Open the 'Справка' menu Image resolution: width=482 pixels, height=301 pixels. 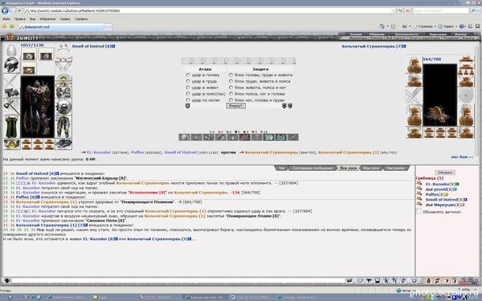coord(81,19)
